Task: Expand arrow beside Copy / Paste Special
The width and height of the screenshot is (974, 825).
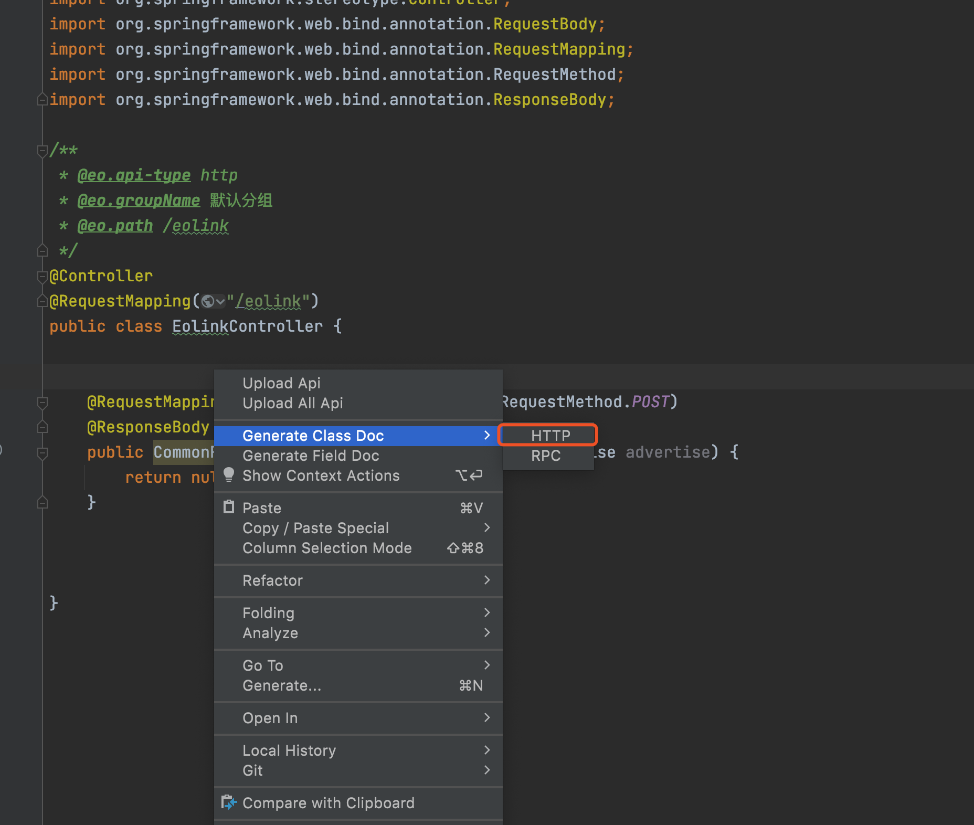Action: coord(487,527)
